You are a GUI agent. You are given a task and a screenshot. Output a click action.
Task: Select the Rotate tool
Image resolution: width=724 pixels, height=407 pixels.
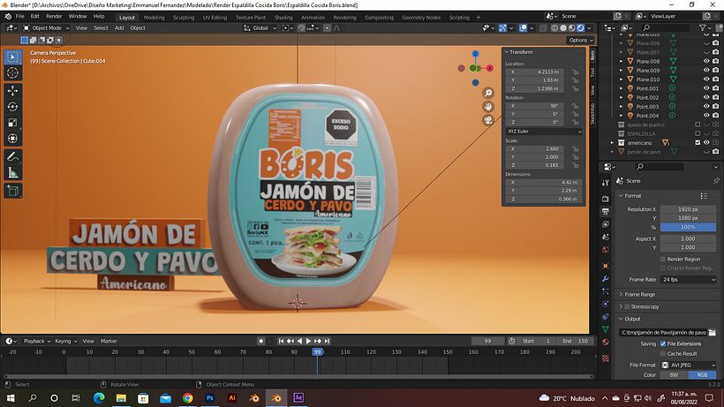coord(12,107)
